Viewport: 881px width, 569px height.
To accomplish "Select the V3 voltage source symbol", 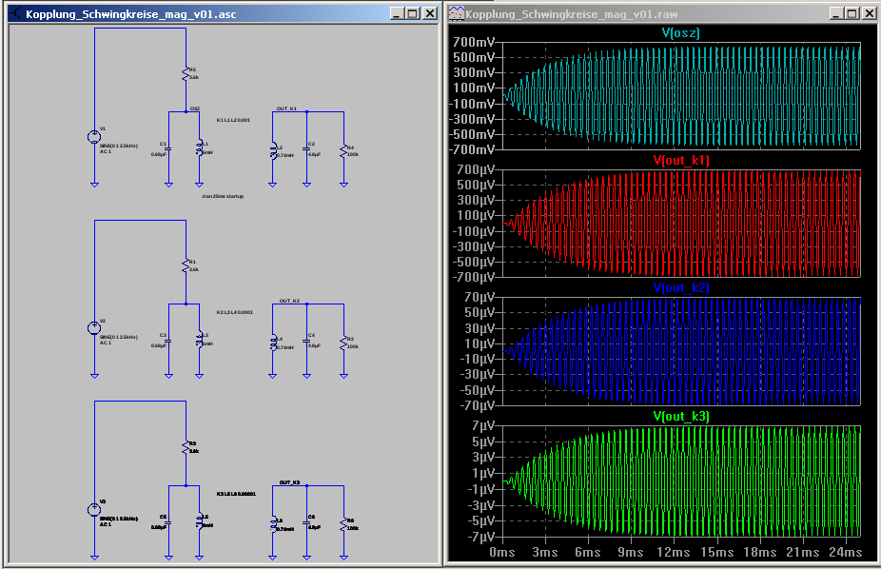I will [94, 509].
